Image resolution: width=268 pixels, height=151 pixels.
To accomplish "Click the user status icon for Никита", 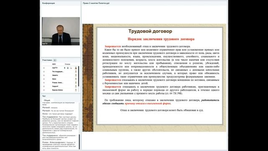I will [x=76, y=75].
